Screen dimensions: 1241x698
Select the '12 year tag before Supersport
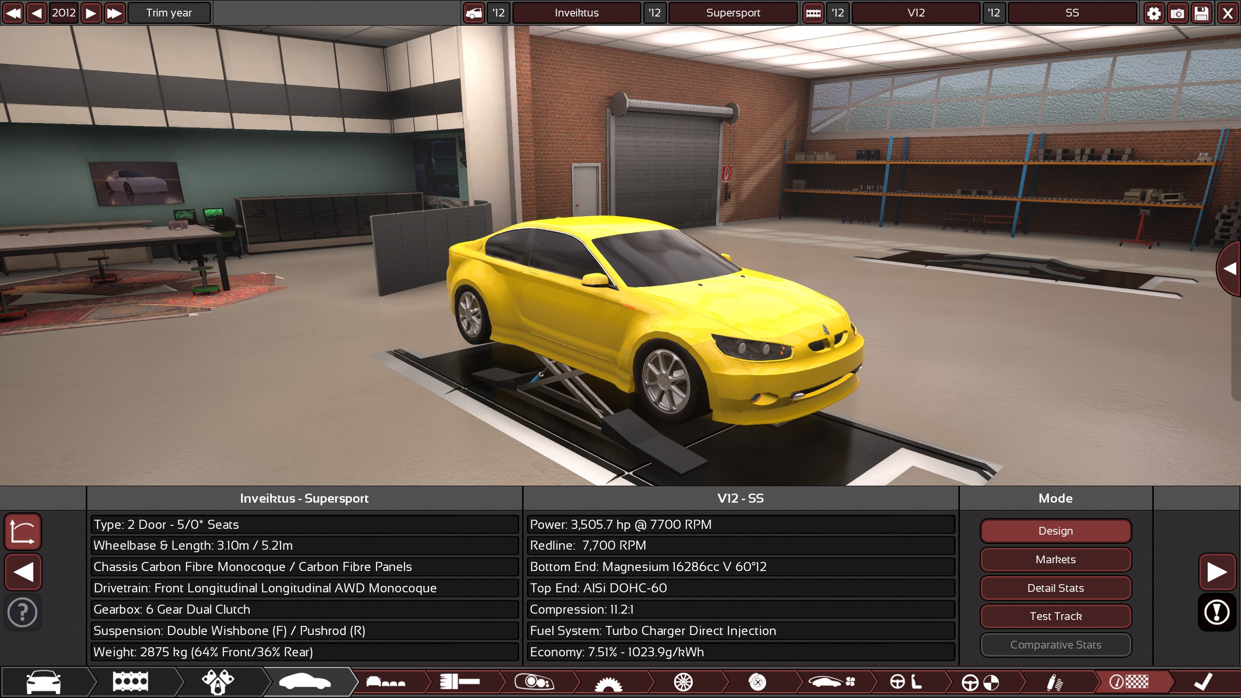click(654, 13)
